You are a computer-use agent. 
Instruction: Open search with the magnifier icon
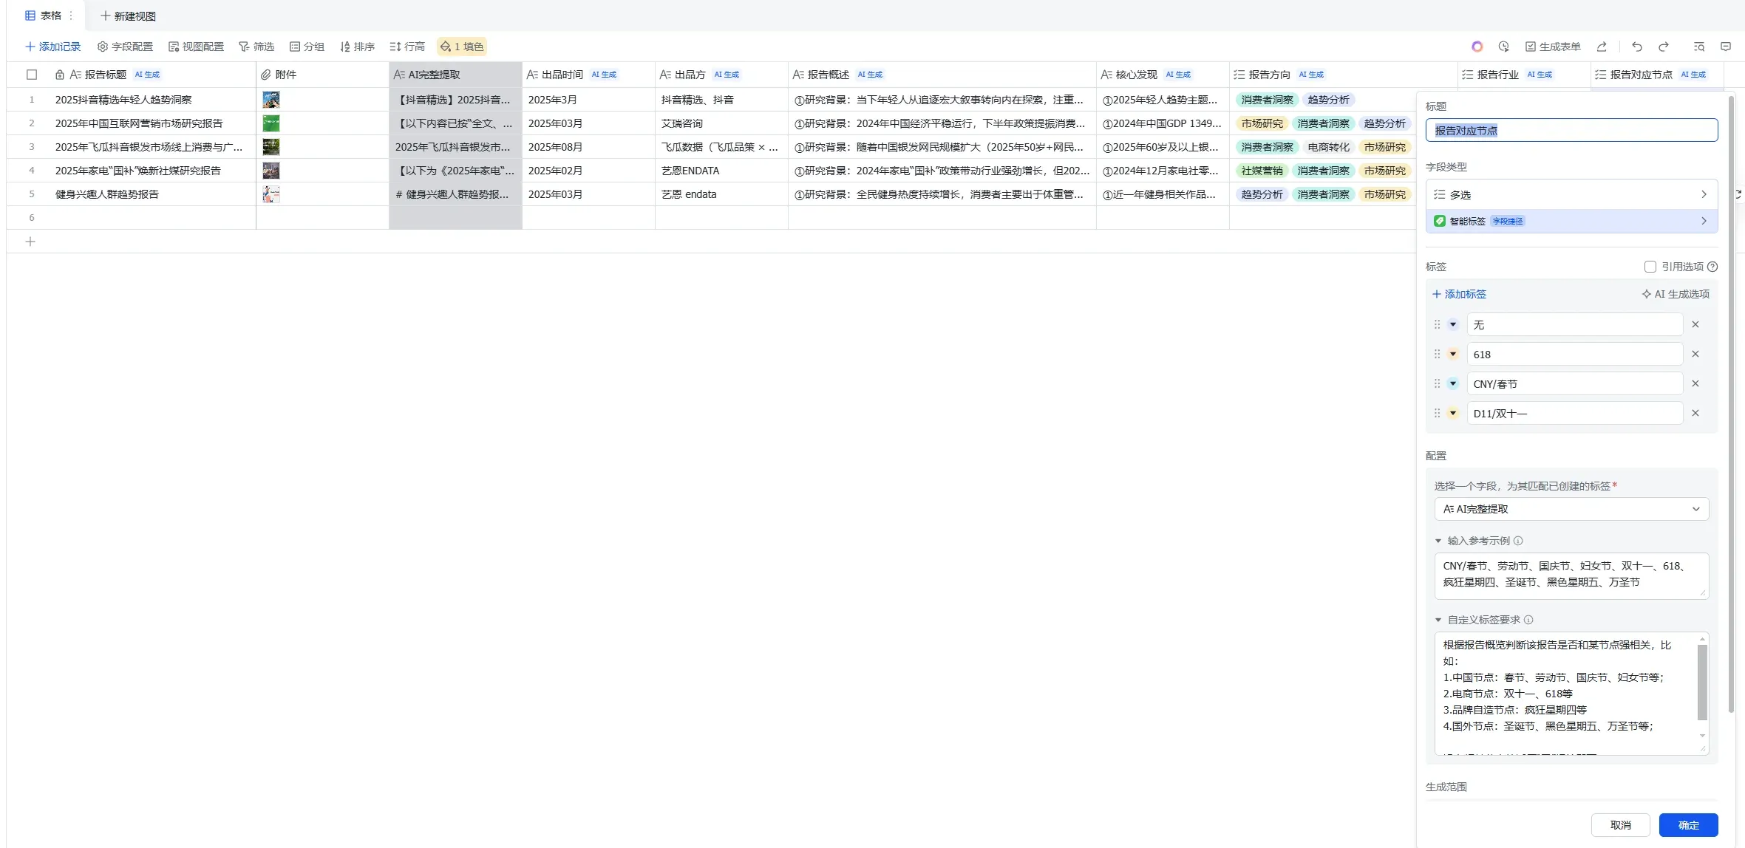coord(1698,46)
